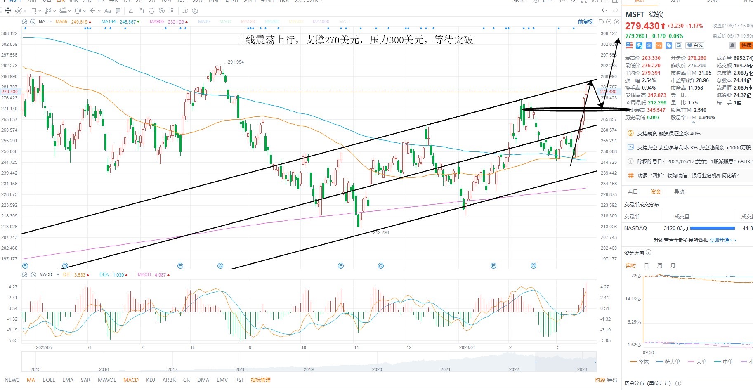
Task: Select the crosshair move cursor tool
Action: click(7, 11)
